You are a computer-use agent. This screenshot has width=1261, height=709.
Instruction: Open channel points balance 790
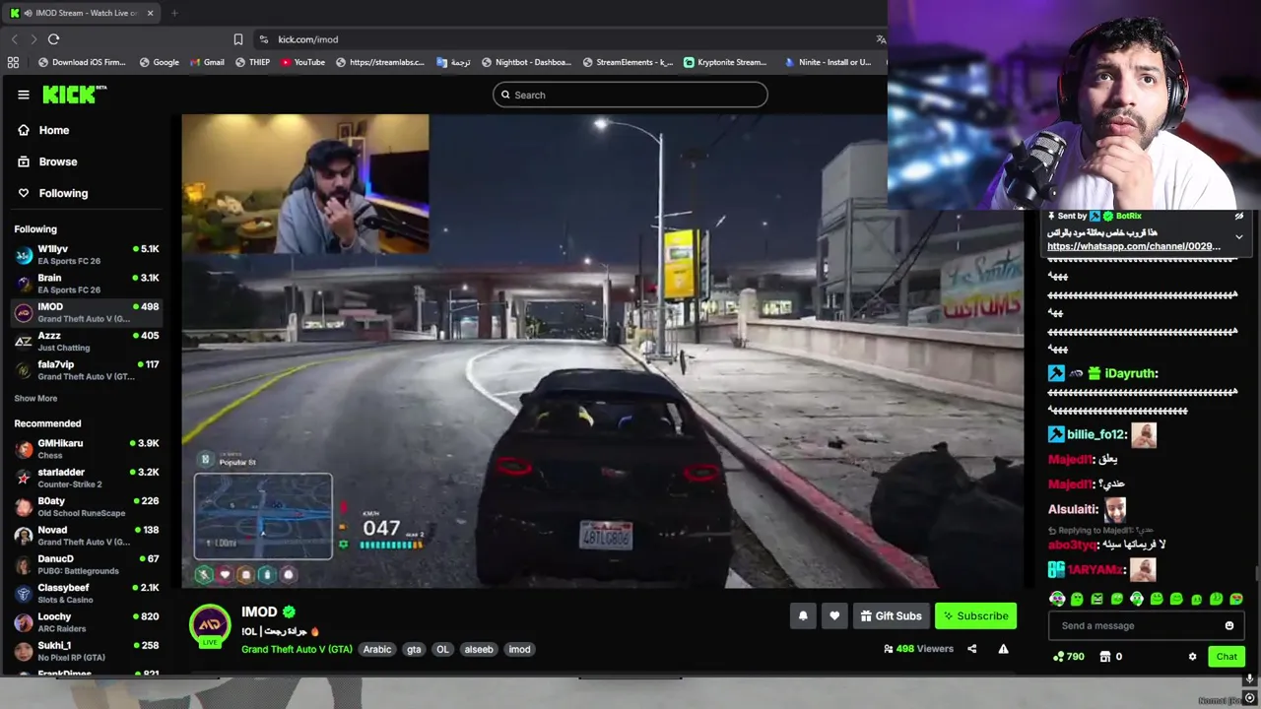(x=1069, y=657)
